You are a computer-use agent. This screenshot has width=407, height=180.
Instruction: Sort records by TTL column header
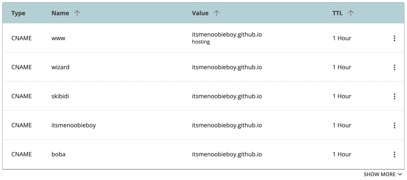pos(338,13)
